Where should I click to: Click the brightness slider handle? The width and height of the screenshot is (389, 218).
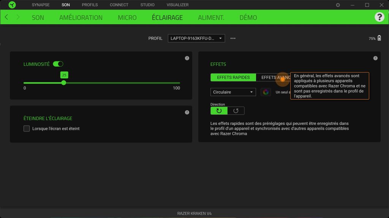(64, 83)
